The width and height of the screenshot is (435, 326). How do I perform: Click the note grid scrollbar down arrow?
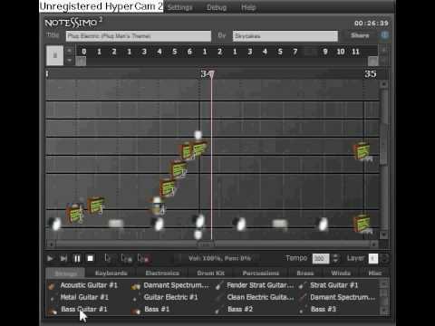pos(384,235)
